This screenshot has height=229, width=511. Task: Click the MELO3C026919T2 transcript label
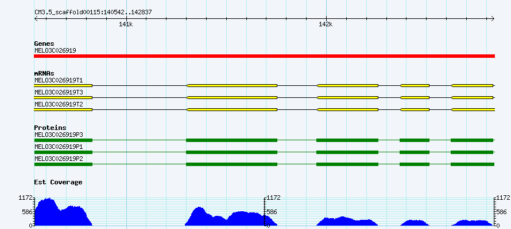(59, 104)
